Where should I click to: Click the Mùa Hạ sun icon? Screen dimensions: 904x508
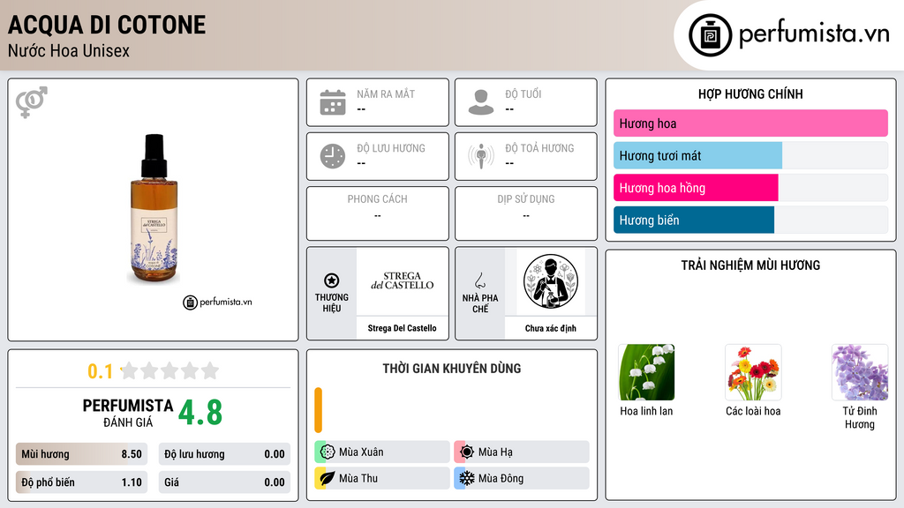click(467, 452)
